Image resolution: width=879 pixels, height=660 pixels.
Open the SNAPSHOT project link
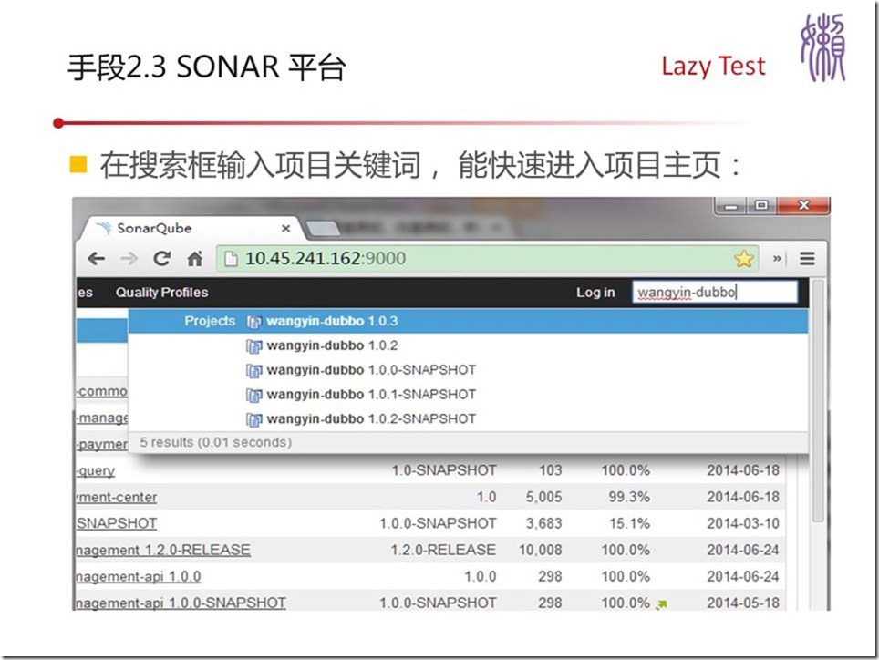click(117, 523)
